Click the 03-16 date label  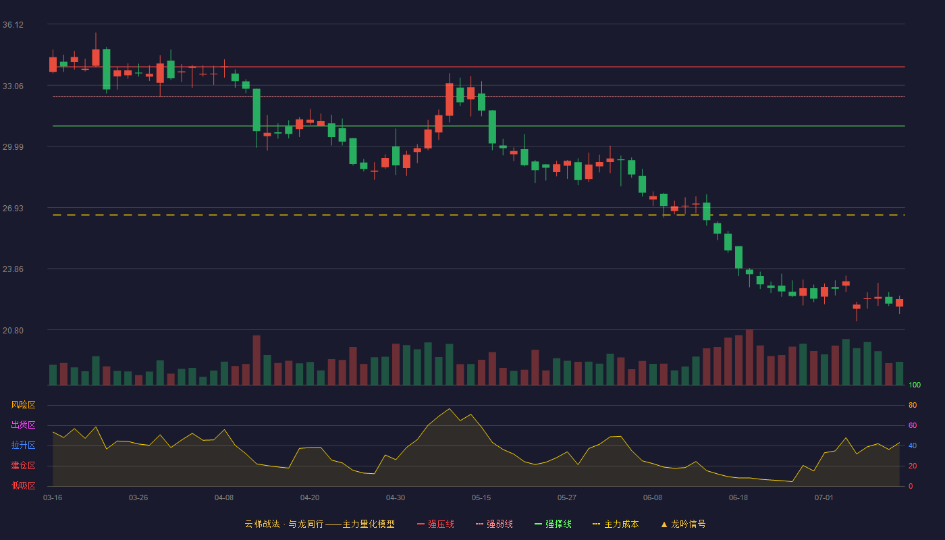53,497
